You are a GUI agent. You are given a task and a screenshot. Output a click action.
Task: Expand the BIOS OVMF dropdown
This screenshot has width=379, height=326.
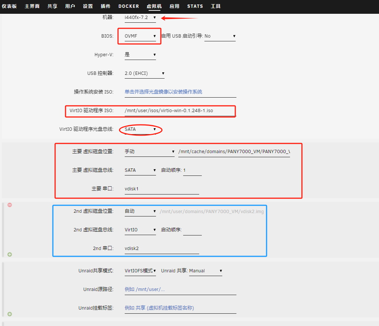pos(140,36)
